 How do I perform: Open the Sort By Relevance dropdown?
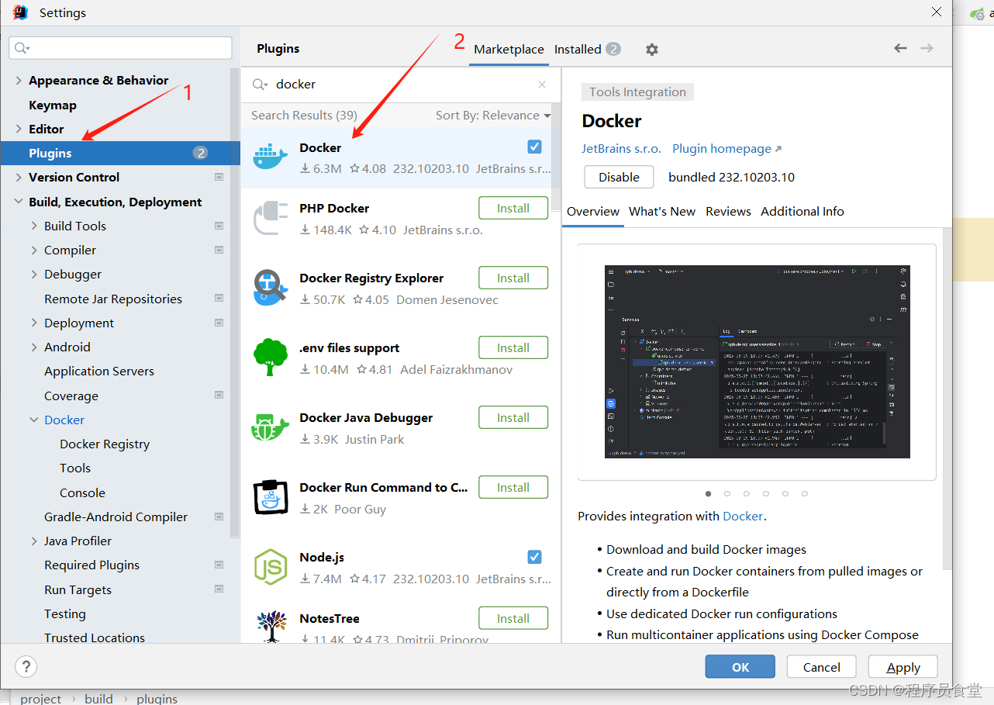pyautogui.click(x=492, y=115)
